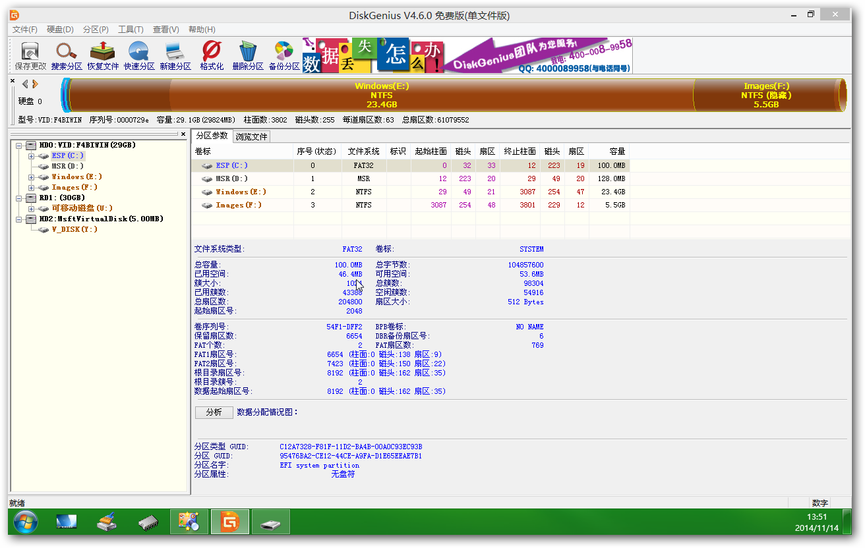The width and height of the screenshot is (865, 548).
Task: Open the 查看(V) menu
Action: tap(165, 30)
